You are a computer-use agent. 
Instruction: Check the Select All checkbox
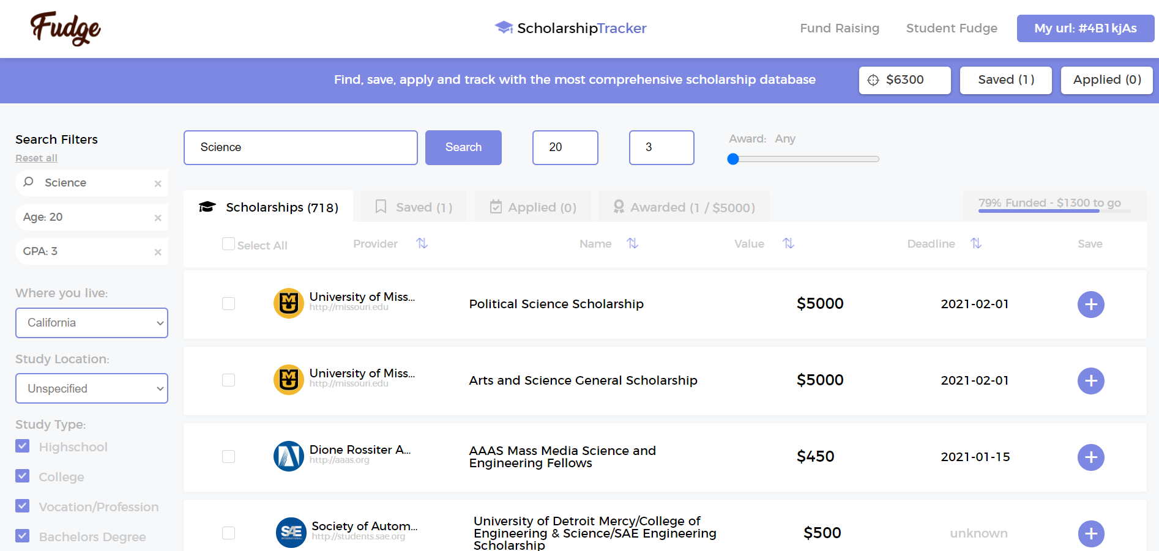click(x=228, y=244)
